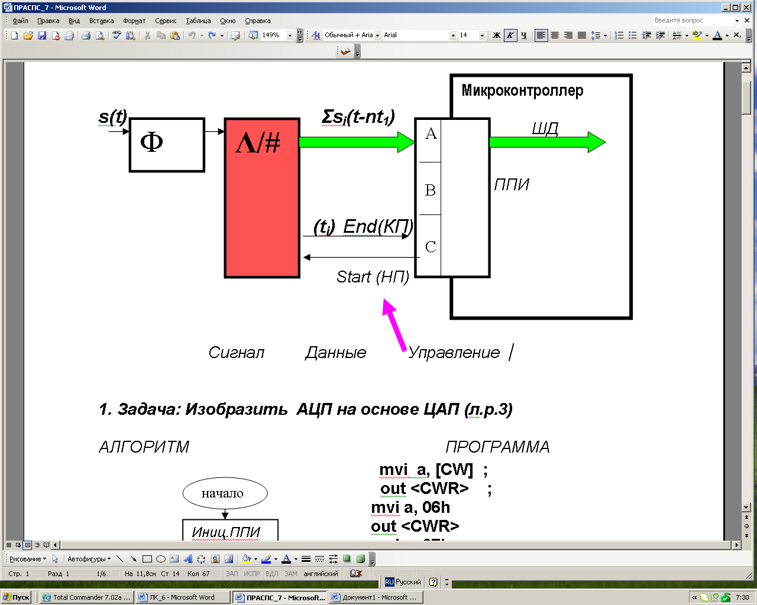Select the Arrow drawing tool
757x605 pixels.
[134, 559]
